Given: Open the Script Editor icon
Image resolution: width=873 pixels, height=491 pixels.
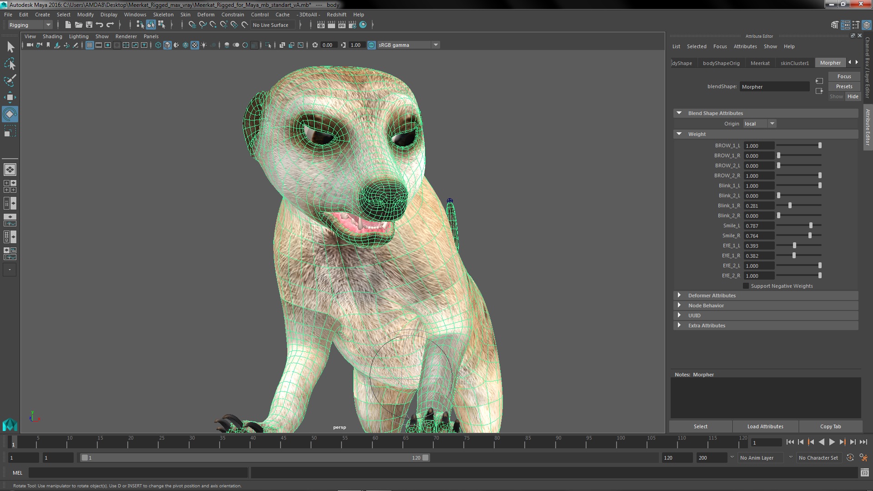Looking at the screenshot, I should (x=864, y=473).
